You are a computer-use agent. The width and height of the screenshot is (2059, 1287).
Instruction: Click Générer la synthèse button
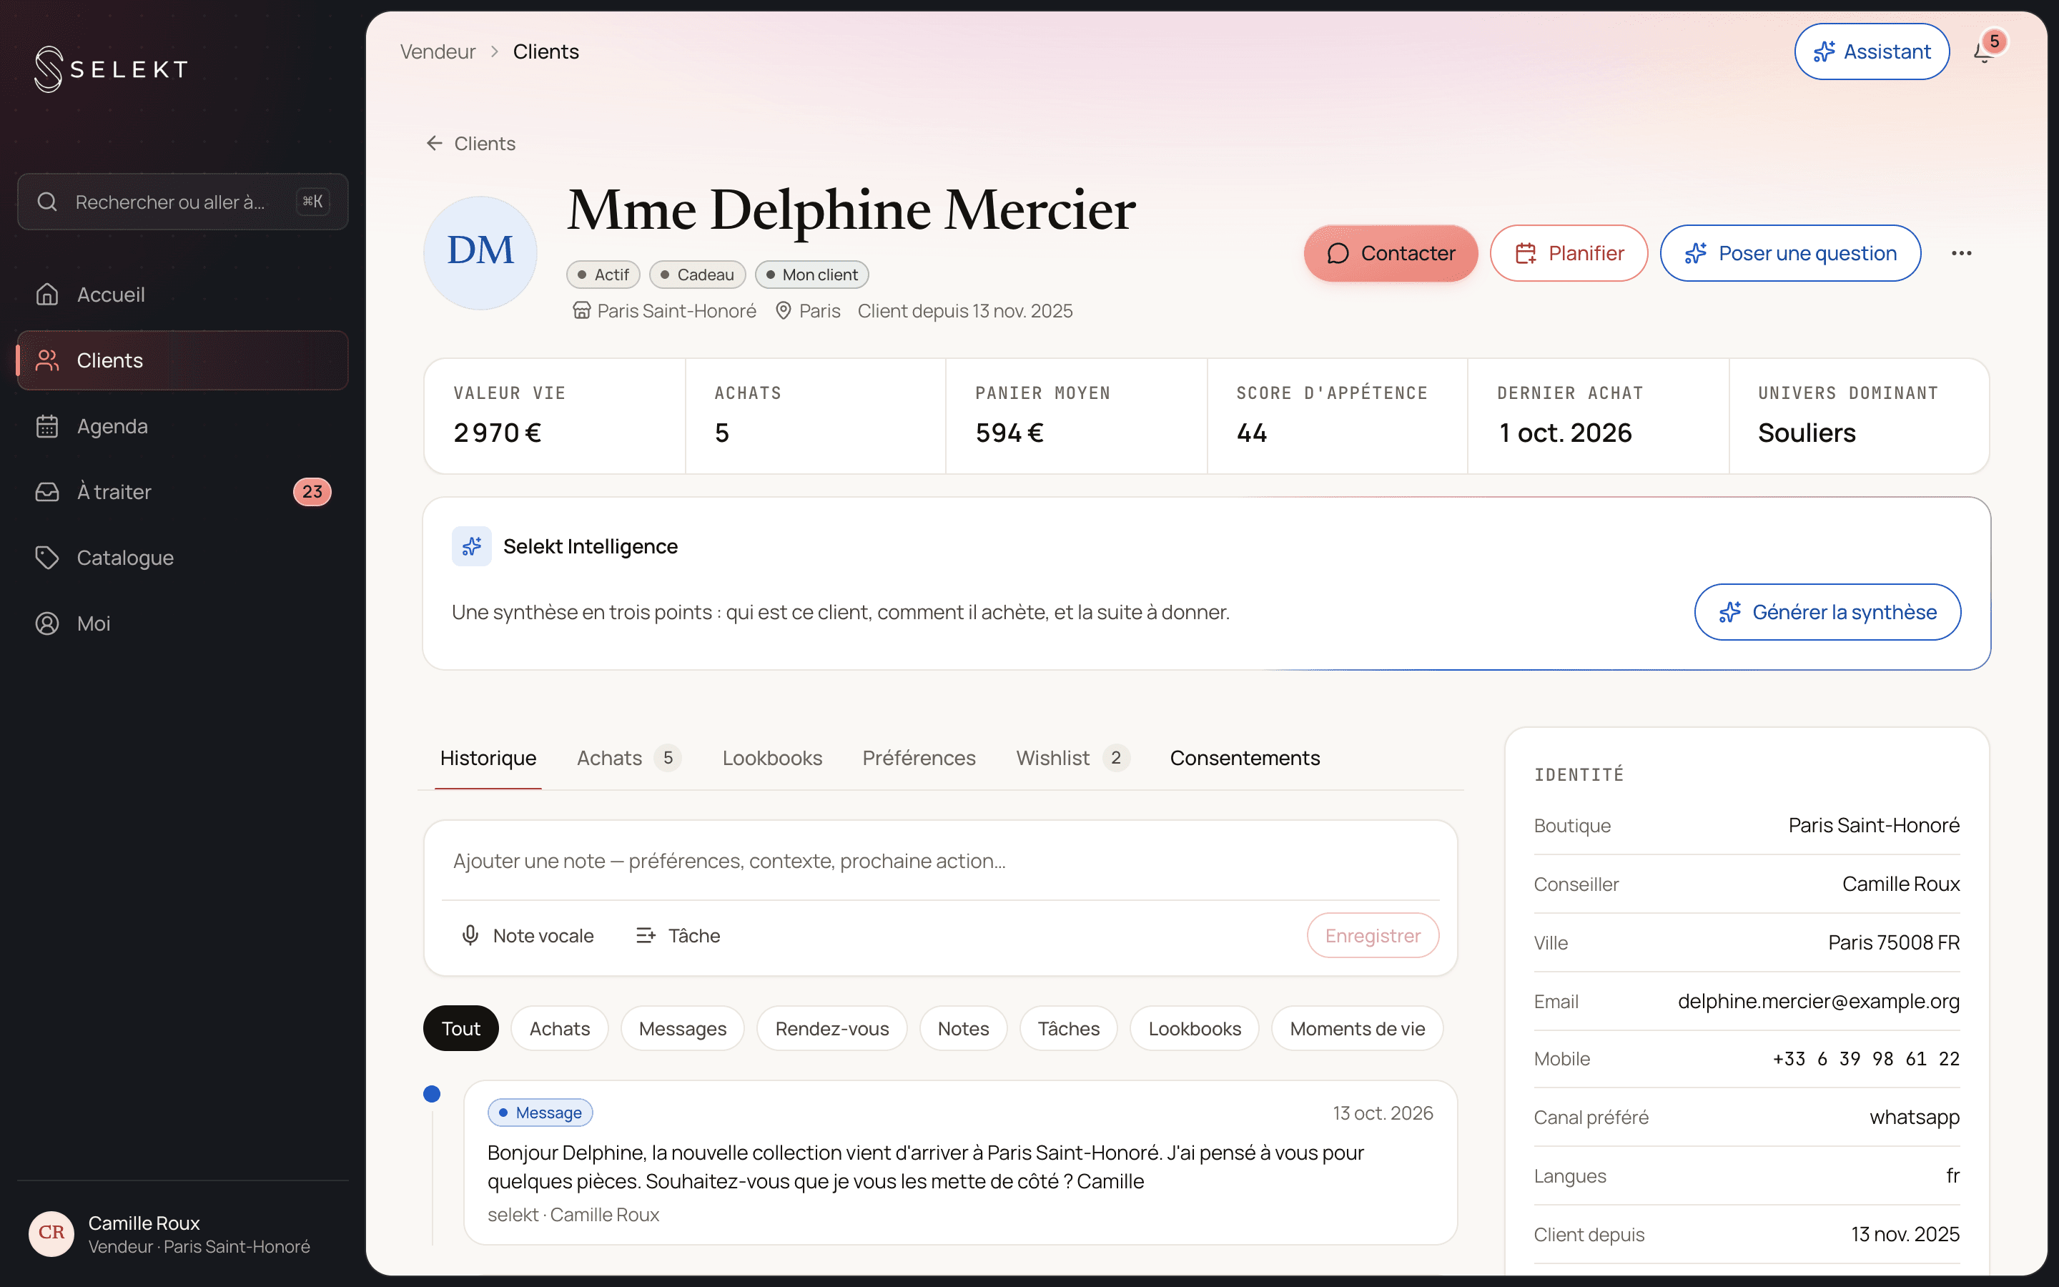click(1827, 612)
